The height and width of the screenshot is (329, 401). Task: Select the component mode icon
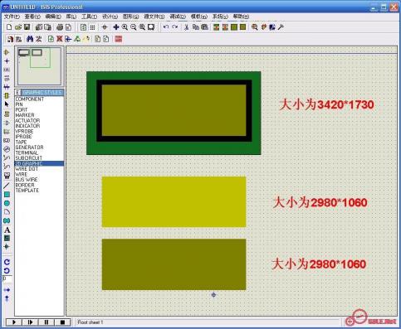7,52
